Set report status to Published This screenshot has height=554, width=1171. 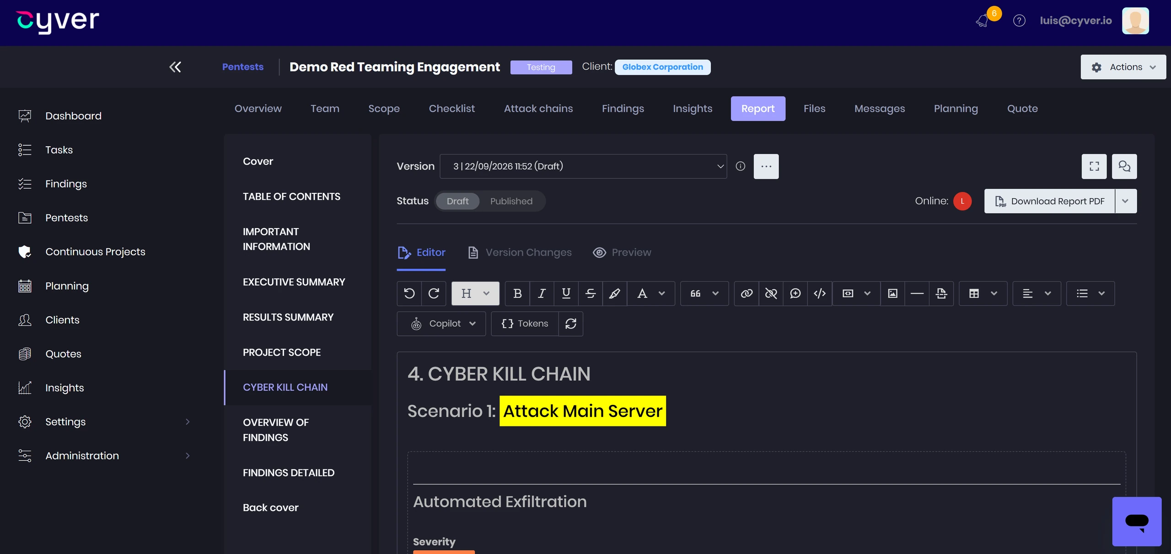click(511, 201)
